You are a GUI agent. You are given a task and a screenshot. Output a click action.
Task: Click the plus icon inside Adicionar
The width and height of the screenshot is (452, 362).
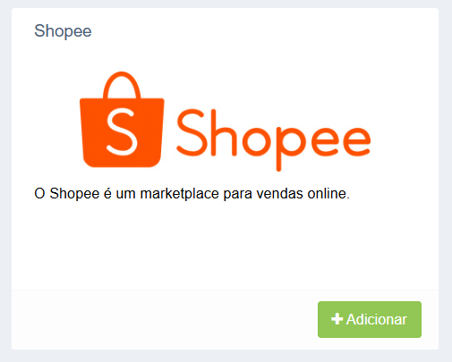(337, 319)
